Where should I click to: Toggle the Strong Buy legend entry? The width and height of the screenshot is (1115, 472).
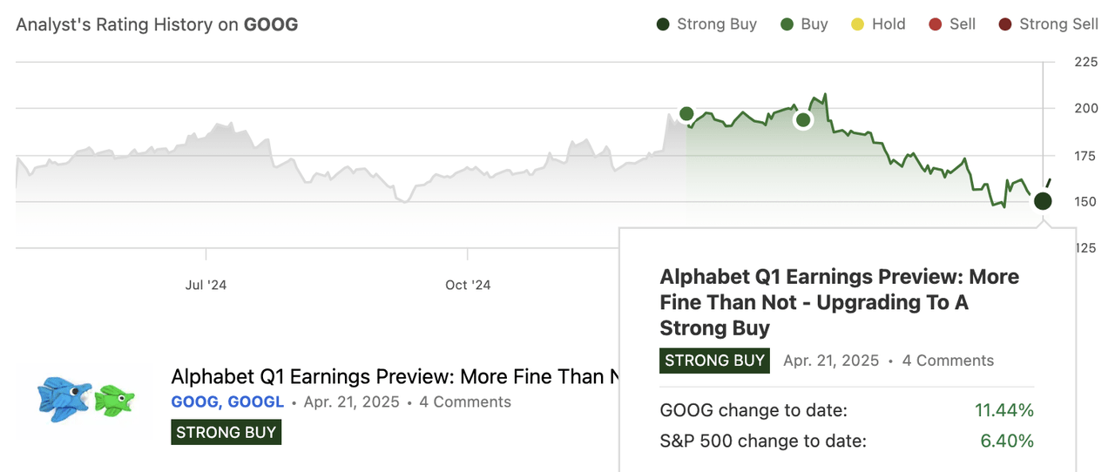[706, 24]
